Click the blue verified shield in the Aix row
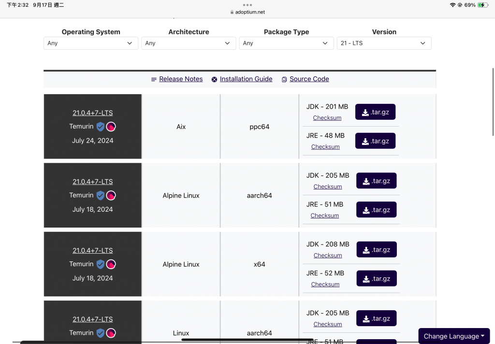The image size is (495, 344). (100, 127)
